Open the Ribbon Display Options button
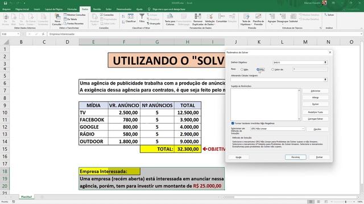Screen dimensions: 364x204 click(334, 3)
